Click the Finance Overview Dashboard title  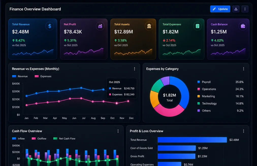tap(35, 9)
